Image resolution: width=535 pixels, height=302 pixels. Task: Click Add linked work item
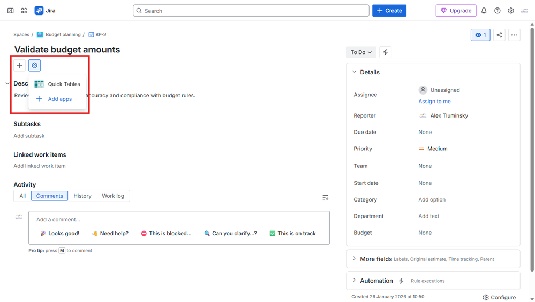click(x=40, y=166)
